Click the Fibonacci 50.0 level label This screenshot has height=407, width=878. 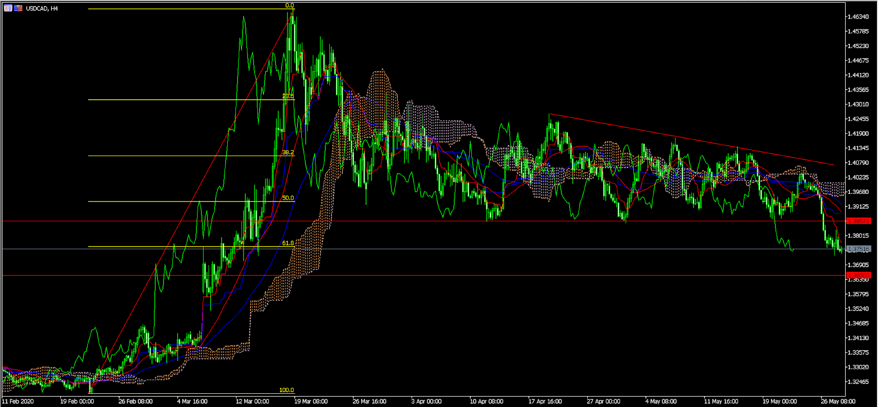click(x=288, y=198)
